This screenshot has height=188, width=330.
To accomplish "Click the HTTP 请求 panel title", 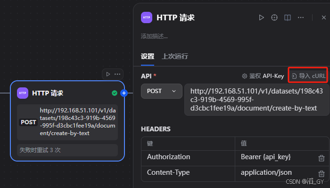I will pos(175,17).
